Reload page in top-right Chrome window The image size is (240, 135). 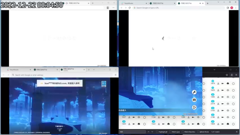[x=130, y=8]
